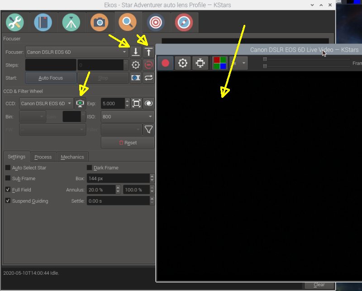
Task: Click the Annulus 20.0 % field
Action: click(101, 190)
